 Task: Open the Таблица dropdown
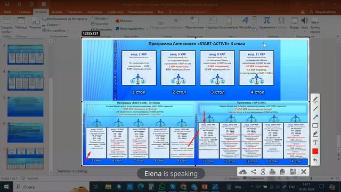click(21, 24)
